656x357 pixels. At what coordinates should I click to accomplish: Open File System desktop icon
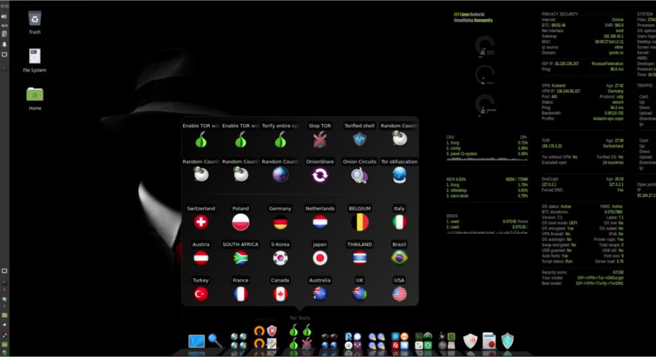pyautogui.click(x=34, y=56)
